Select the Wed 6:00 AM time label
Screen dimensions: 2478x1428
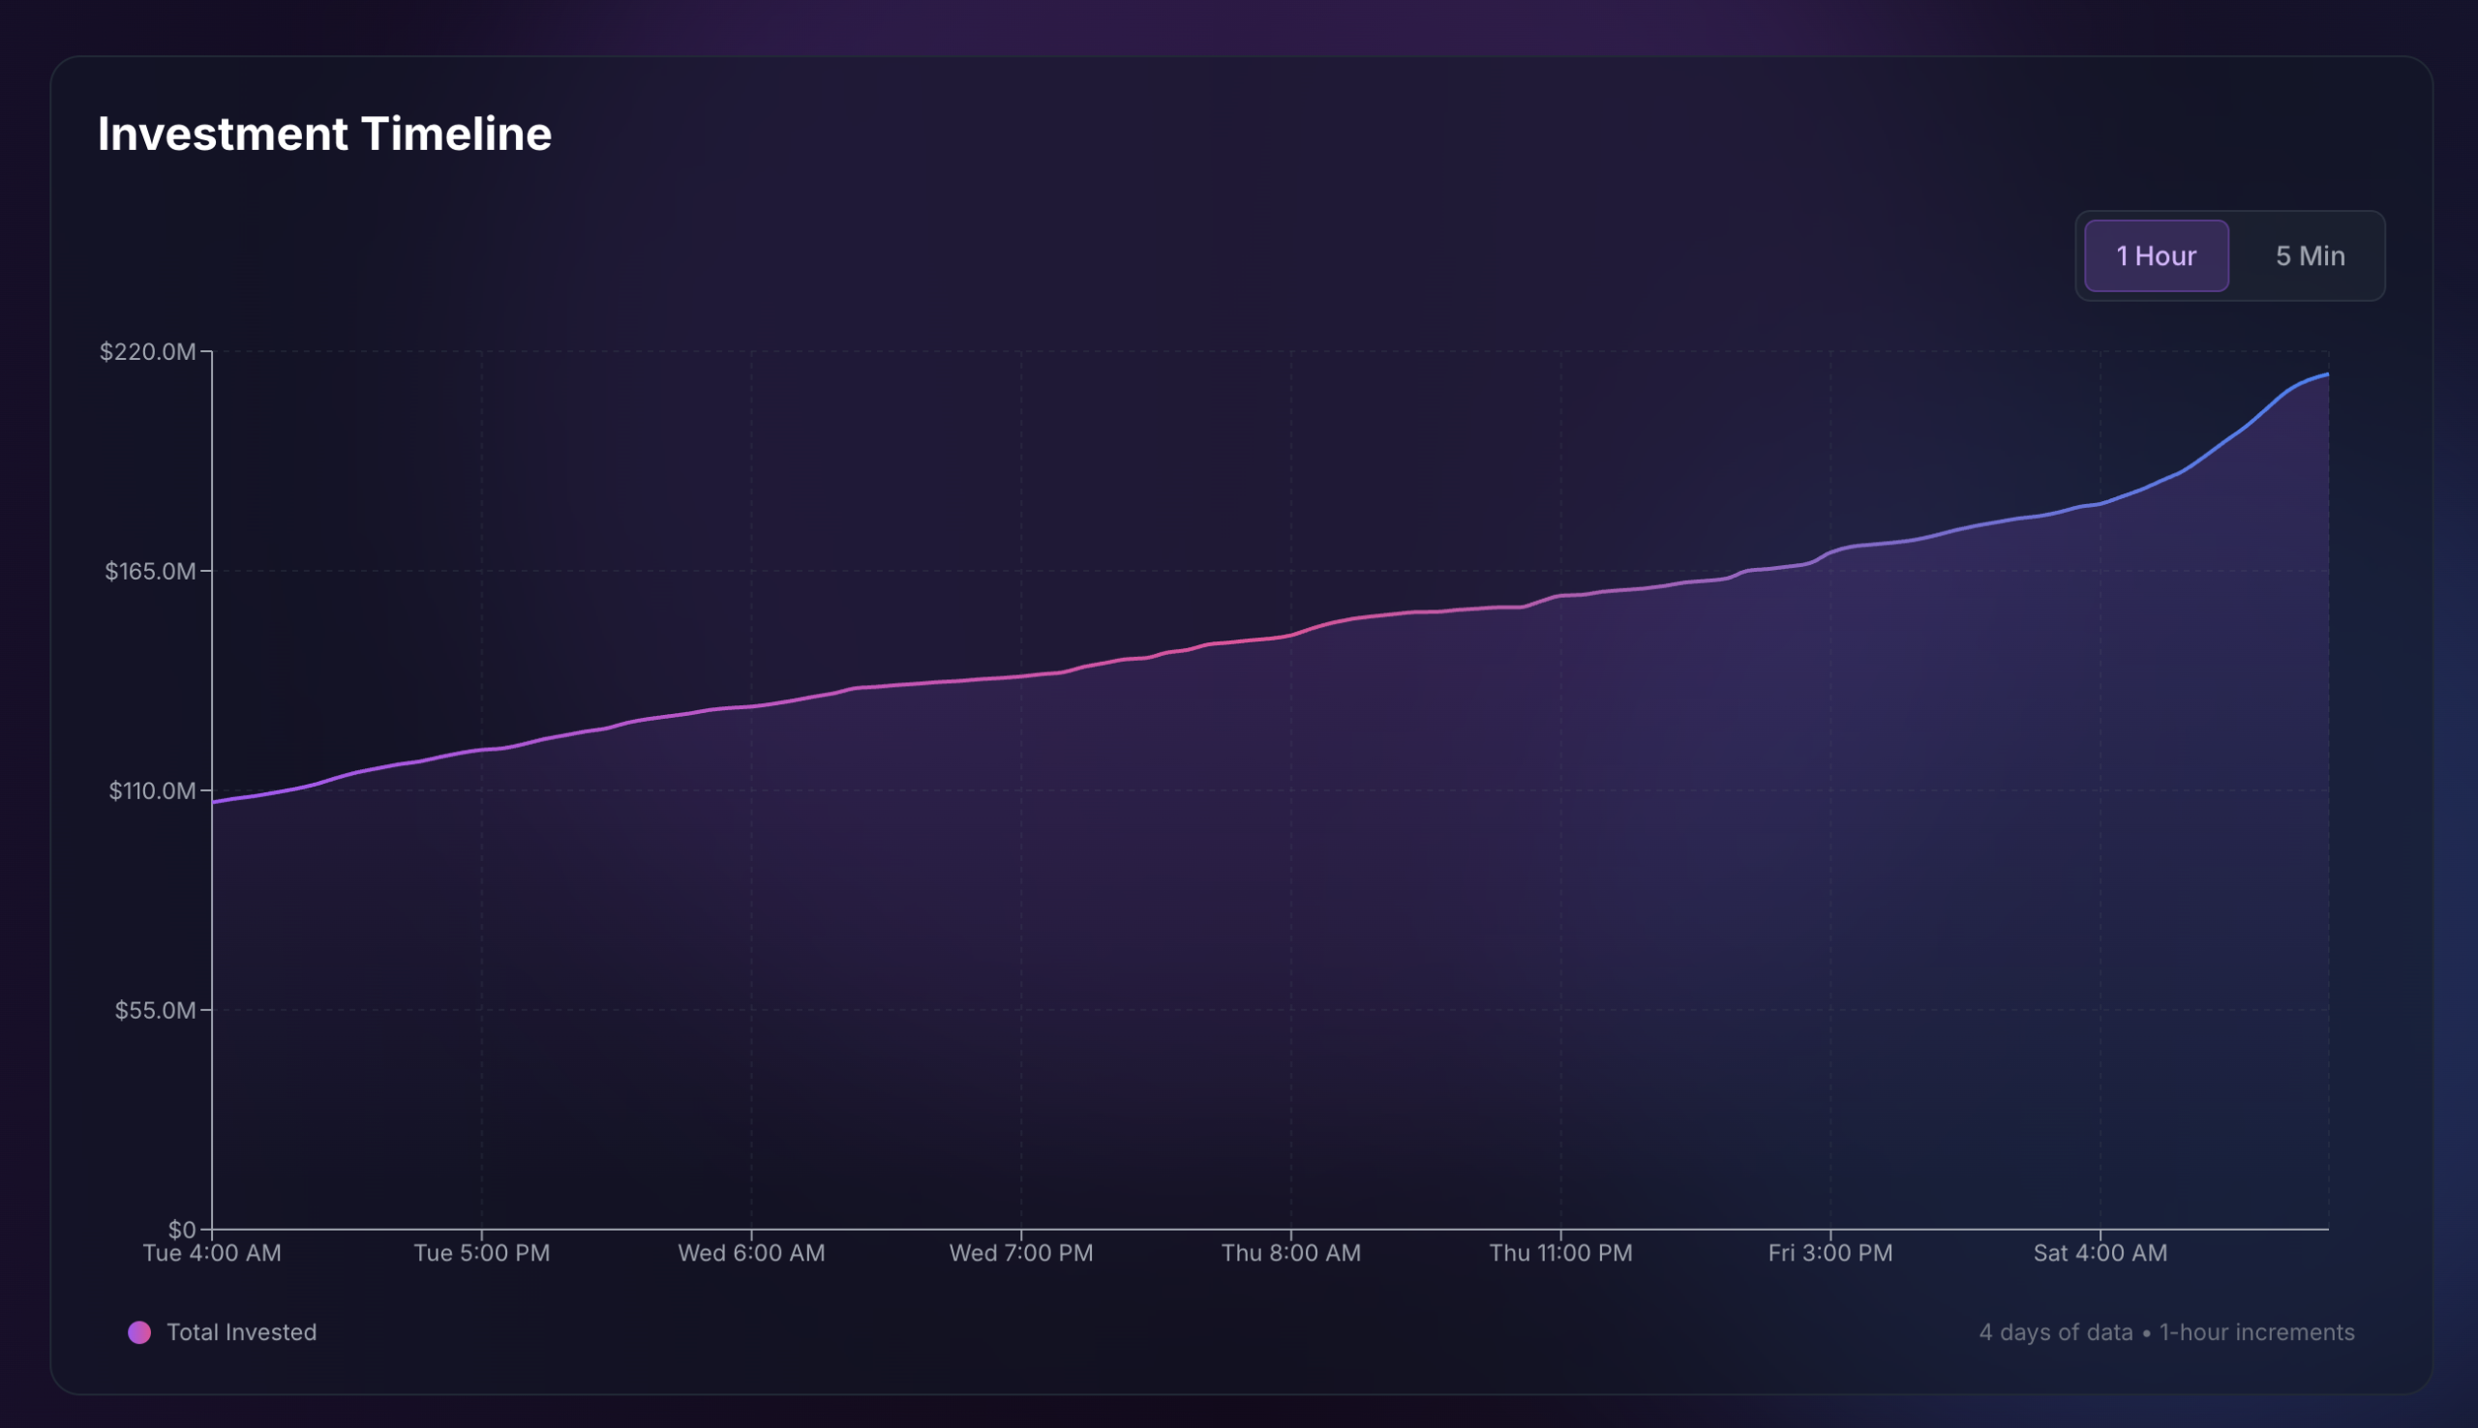[751, 1253]
